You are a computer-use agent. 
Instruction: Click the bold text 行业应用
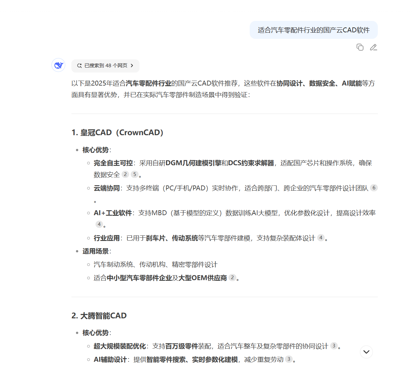tap(107, 238)
